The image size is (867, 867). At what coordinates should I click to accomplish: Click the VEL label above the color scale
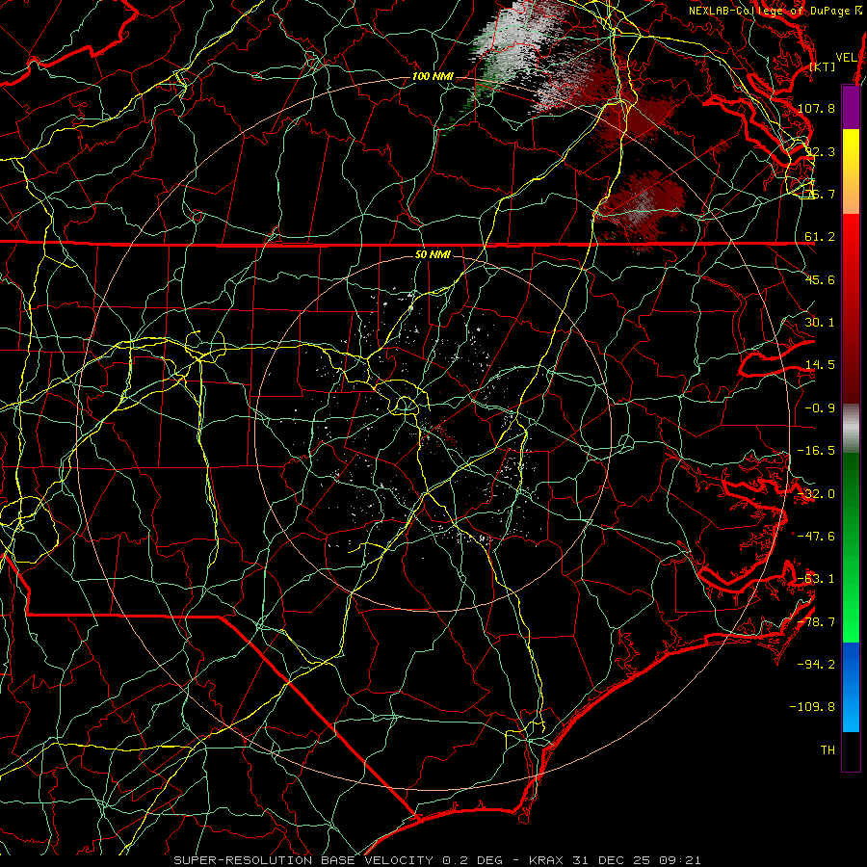846,58
